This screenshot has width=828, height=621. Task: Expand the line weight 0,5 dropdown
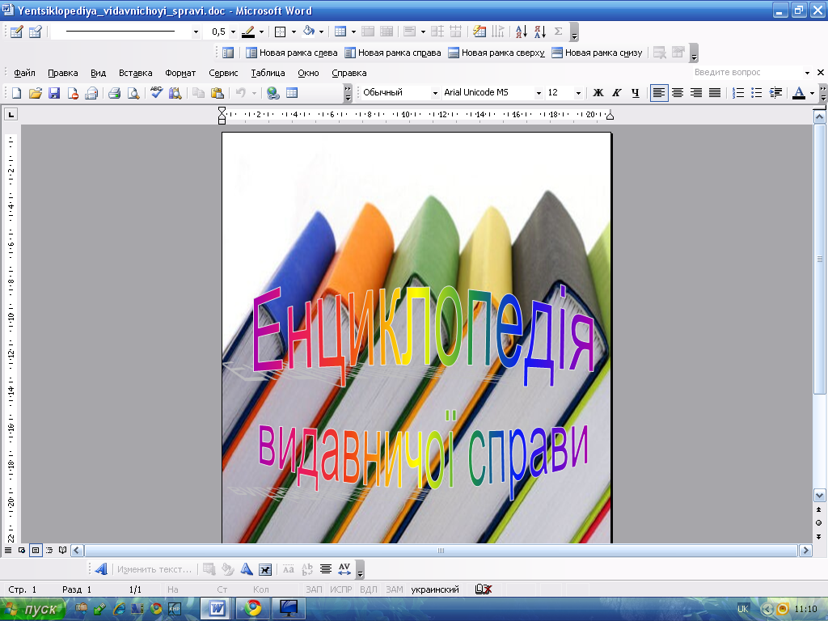pyautogui.click(x=233, y=32)
